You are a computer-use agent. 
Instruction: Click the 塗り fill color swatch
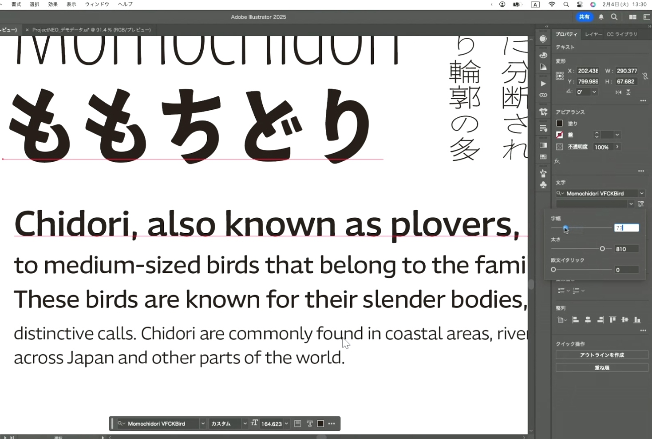[x=560, y=123]
